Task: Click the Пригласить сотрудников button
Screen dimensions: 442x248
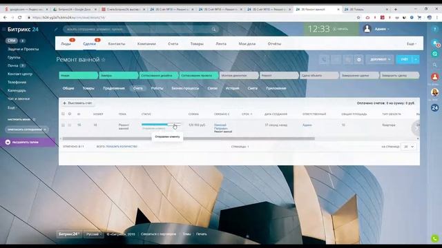Action: click(26, 130)
